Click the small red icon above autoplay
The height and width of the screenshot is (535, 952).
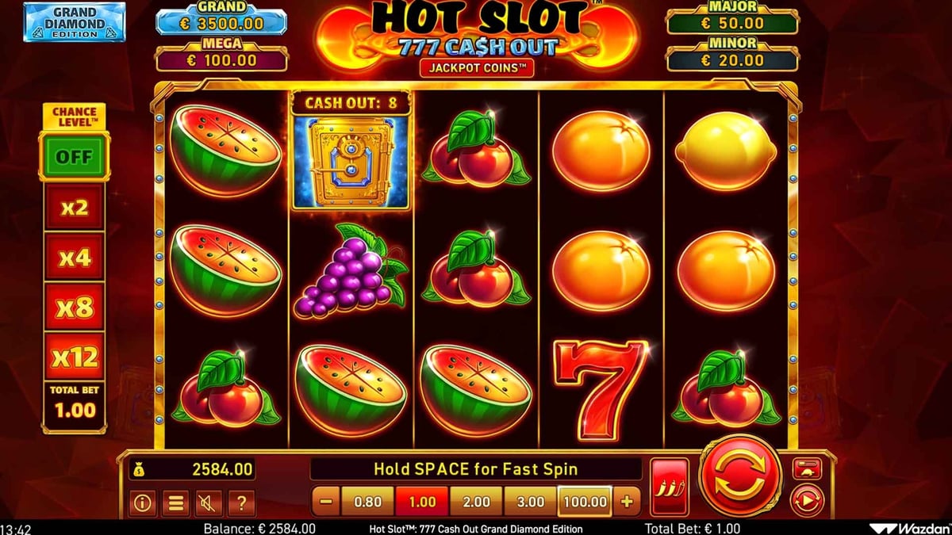click(808, 468)
